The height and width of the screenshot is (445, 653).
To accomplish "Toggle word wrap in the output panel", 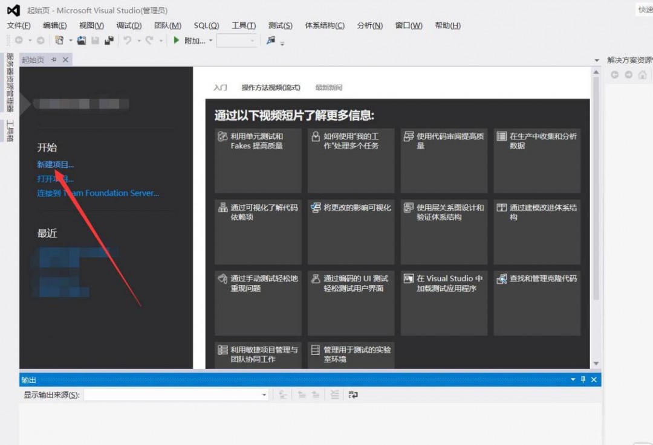I will pos(352,394).
